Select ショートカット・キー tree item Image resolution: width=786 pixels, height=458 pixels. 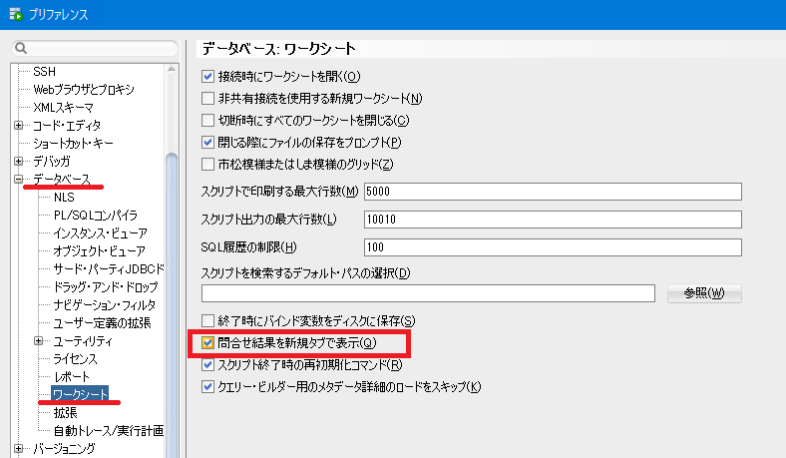[73, 144]
